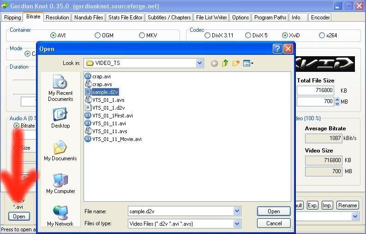The height and width of the screenshot is (234, 366).
Task: Open the View menu icon
Action: click(x=246, y=63)
